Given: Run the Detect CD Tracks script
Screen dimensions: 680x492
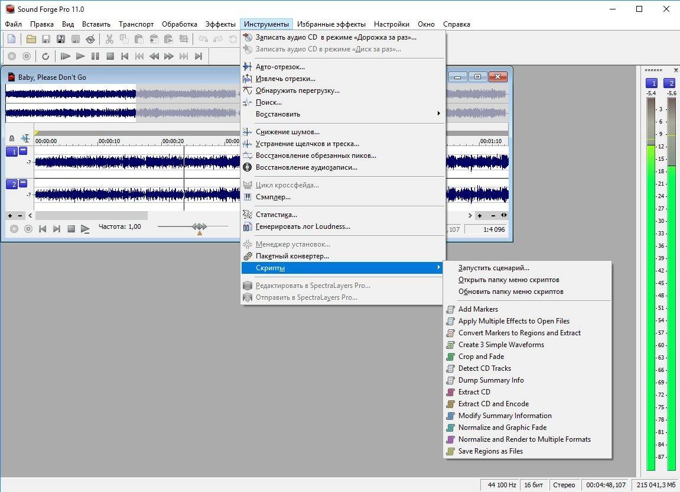Looking at the screenshot, I should click(x=528, y=368).
